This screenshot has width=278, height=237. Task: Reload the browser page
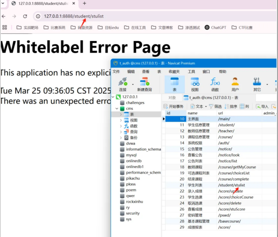25,16
